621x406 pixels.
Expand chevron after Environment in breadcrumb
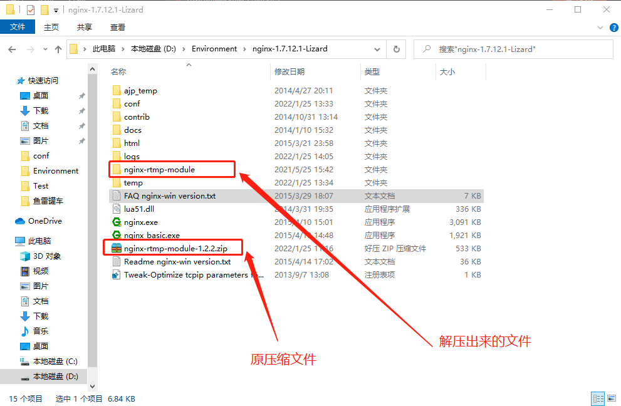point(244,49)
